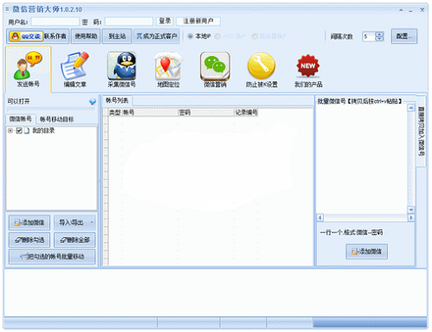The width and height of the screenshot is (432, 332).
Task: Select the 帐号列表 tab
Action: (x=117, y=100)
